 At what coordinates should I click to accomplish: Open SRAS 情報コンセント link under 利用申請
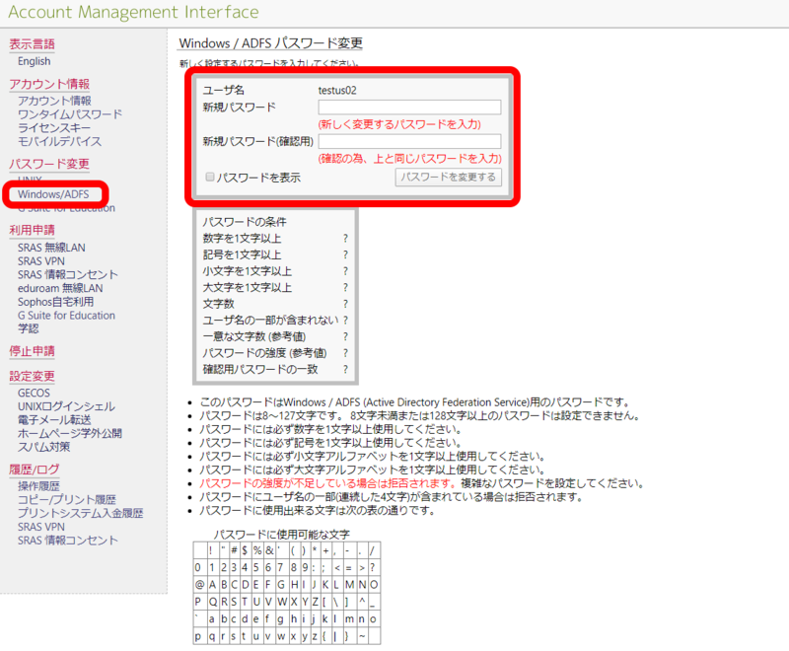(67, 274)
